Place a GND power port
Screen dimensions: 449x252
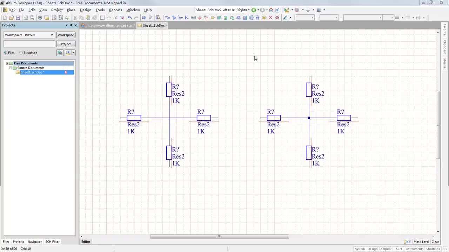199,17
